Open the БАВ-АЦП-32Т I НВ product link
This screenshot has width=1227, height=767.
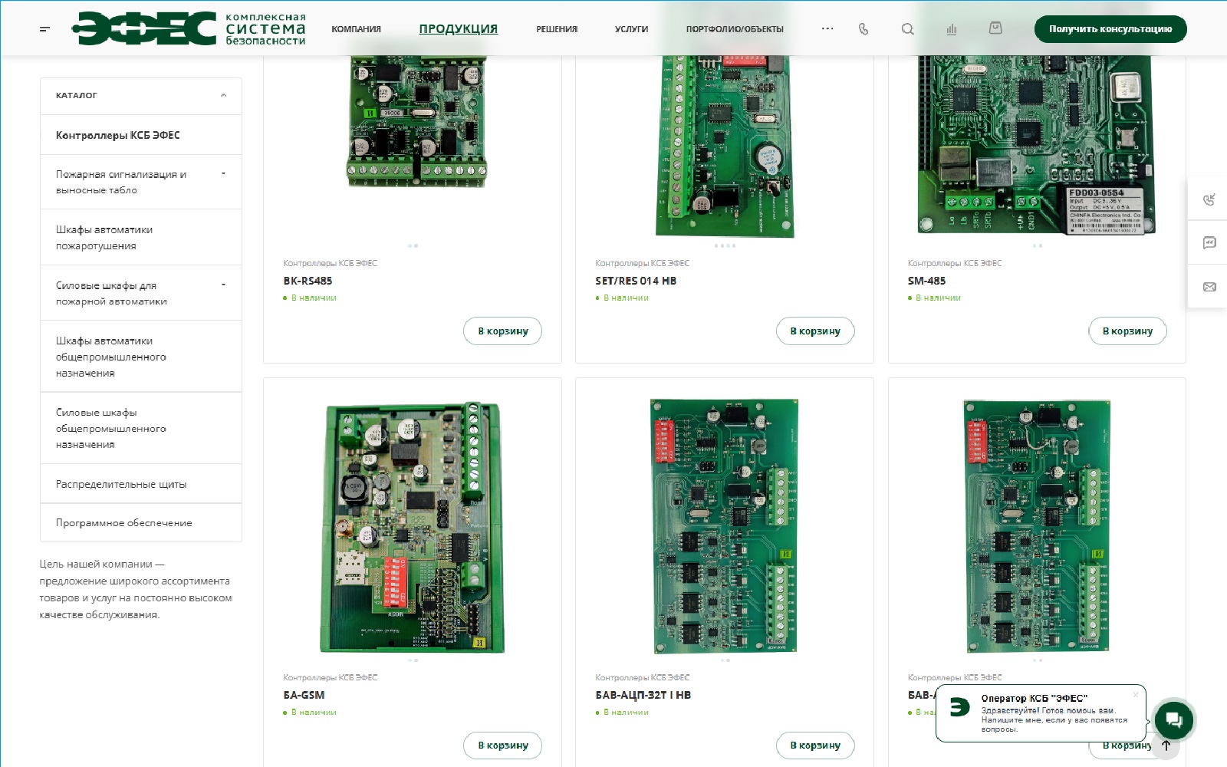tap(643, 695)
